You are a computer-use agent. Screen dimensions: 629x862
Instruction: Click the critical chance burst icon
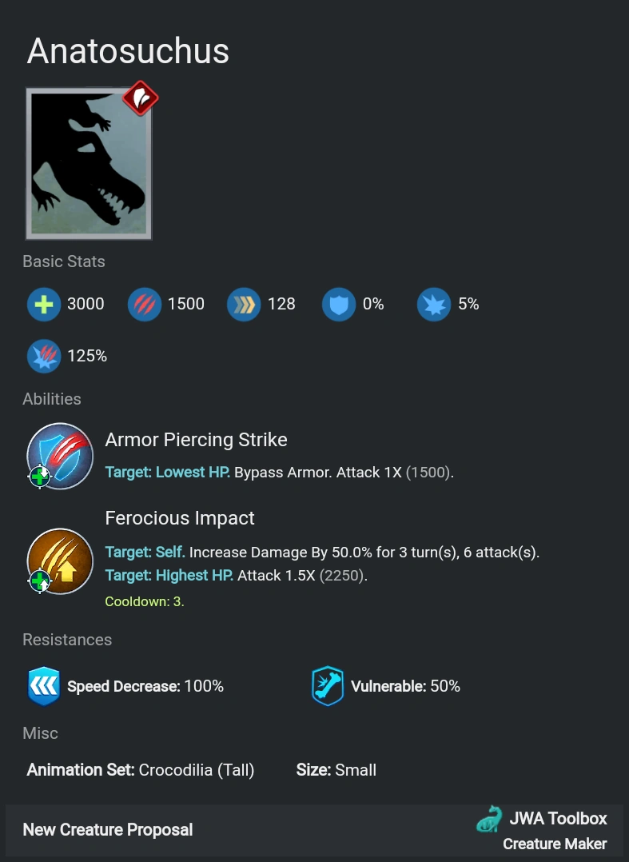434,304
